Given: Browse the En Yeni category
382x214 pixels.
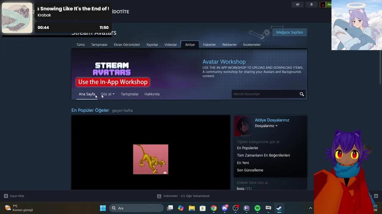Looking at the screenshot, I should 243,163.
